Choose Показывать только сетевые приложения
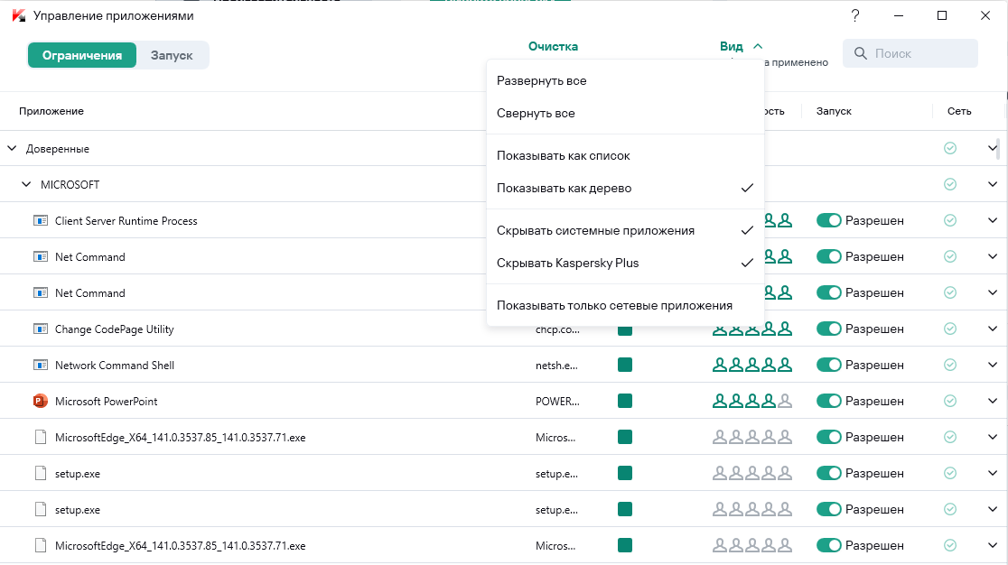 [614, 306]
